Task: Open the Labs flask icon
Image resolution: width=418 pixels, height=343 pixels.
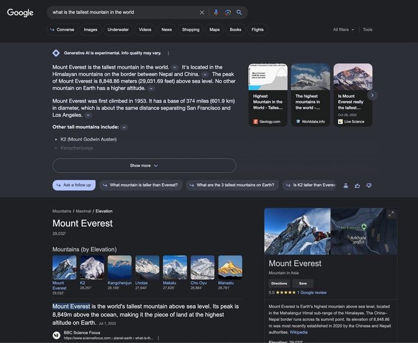Action: (346, 186)
